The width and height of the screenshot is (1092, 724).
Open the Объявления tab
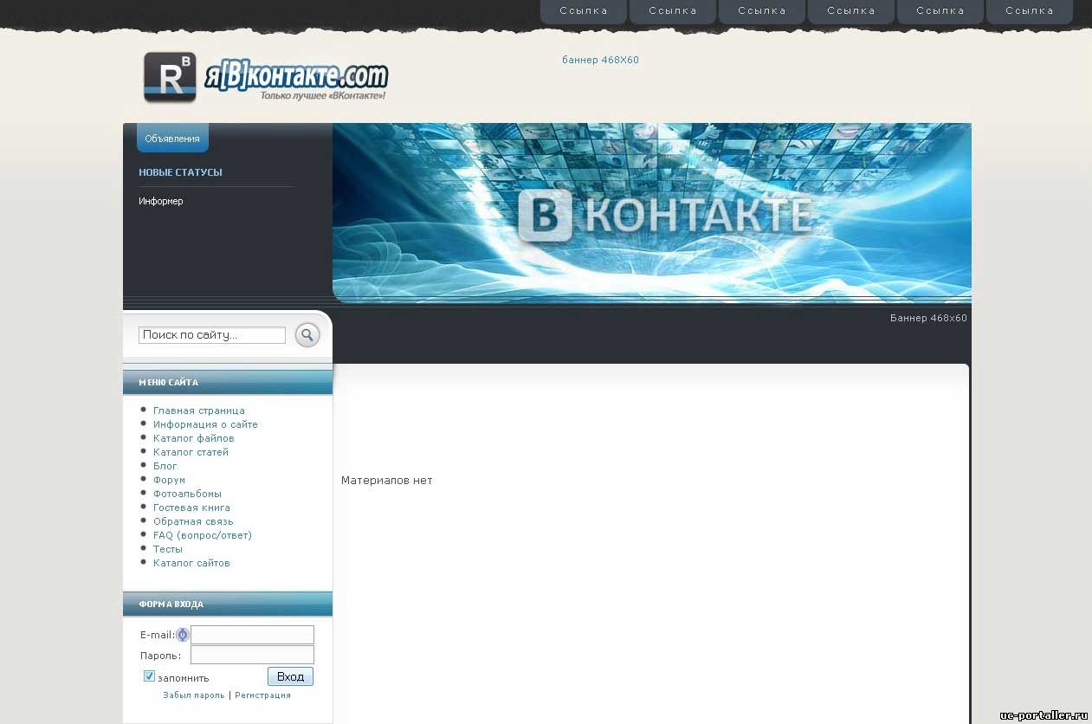pos(172,139)
